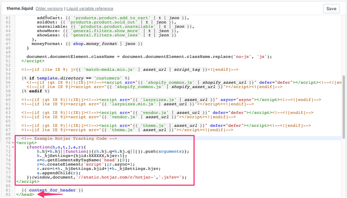Click the 'shopify_common.js' string on line 56

[170, 82]
